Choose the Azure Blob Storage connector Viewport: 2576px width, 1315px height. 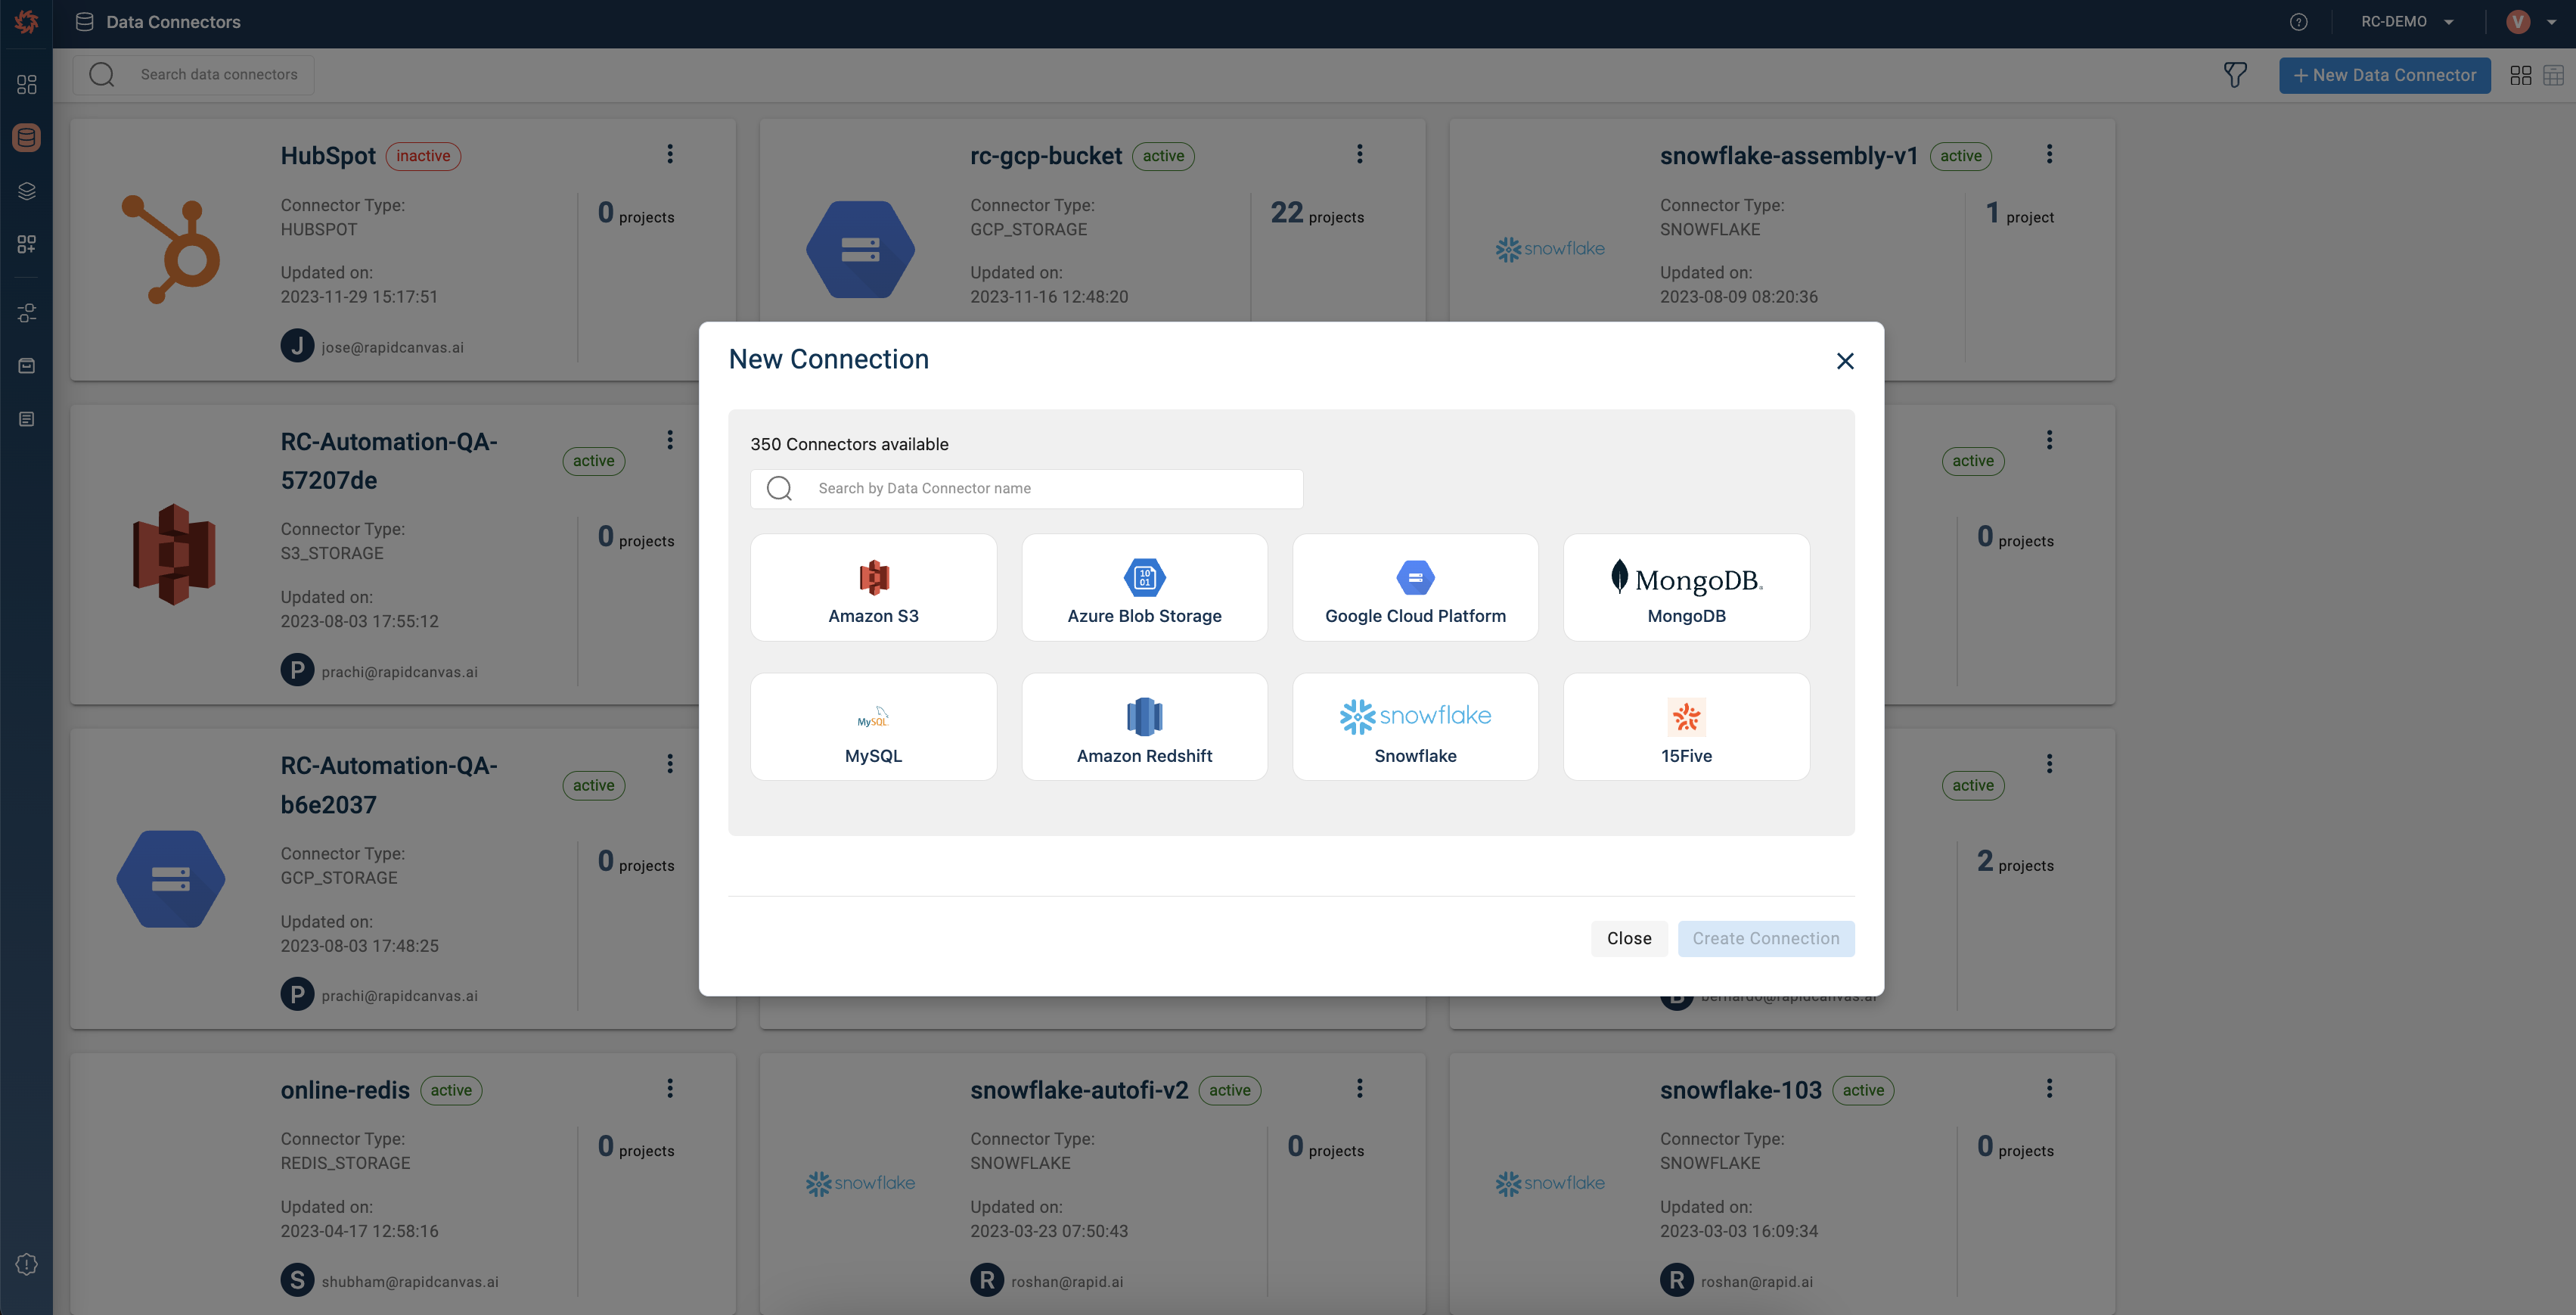click(x=1144, y=587)
